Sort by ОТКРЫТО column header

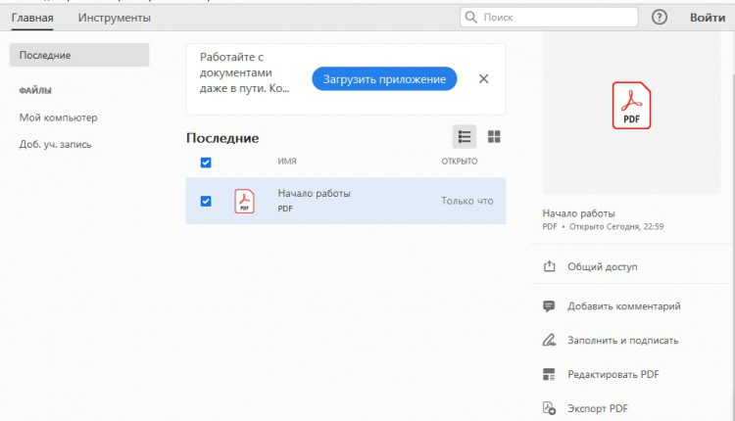tap(460, 162)
